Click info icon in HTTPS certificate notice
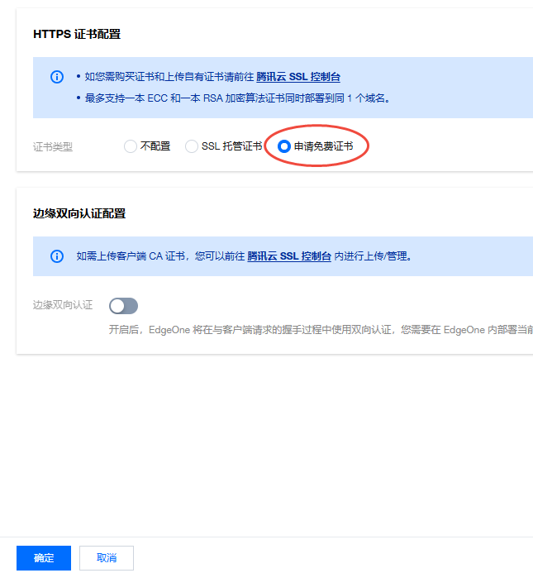Viewport: 533px width, 573px height. pos(57,77)
